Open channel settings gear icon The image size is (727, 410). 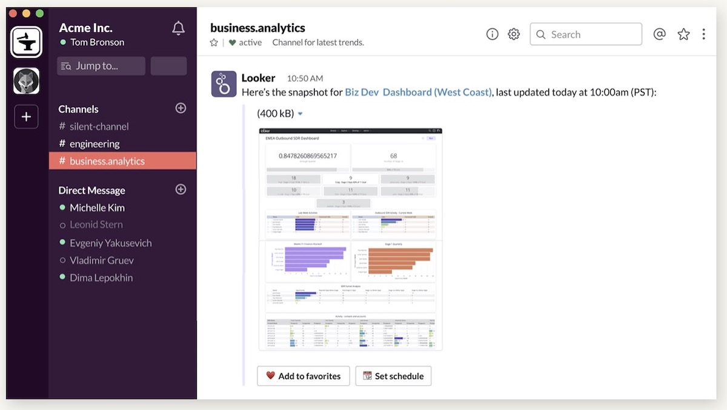point(514,34)
